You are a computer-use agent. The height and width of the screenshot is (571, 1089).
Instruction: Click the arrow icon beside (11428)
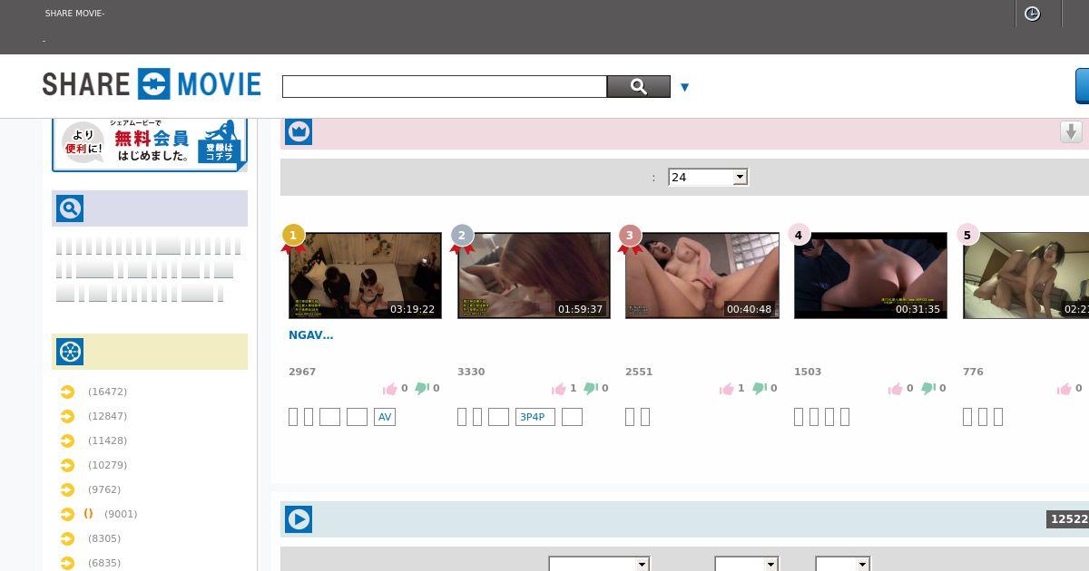(67, 440)
